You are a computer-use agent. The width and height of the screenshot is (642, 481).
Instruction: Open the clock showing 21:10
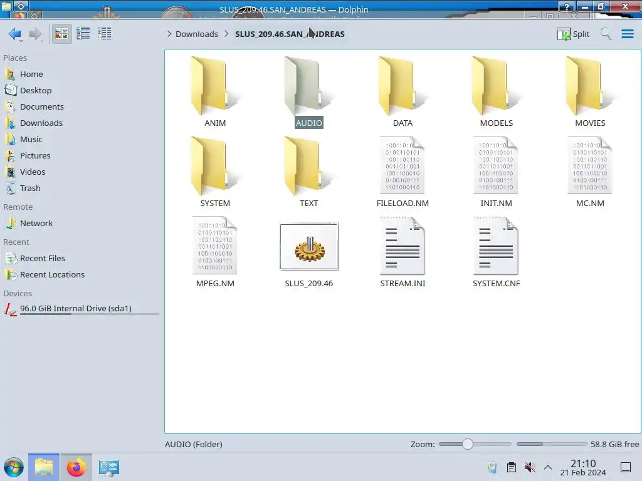(583, 467)
